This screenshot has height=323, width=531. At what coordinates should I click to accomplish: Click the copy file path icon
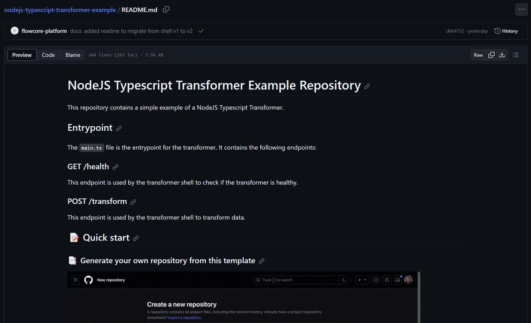(166, 9)
